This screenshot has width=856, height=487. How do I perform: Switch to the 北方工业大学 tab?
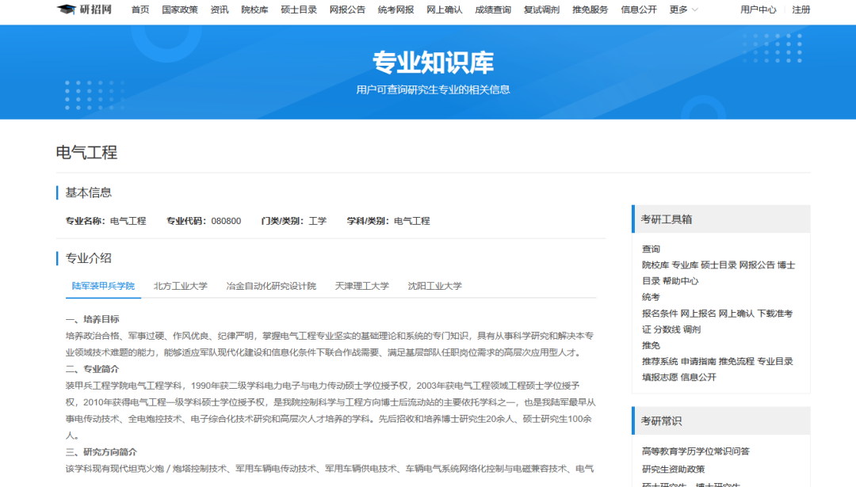click(181, 286)
